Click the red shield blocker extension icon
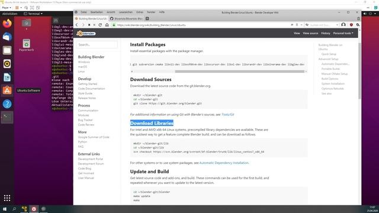This screenshot has height=213, width=379. (x=351, y=25)
